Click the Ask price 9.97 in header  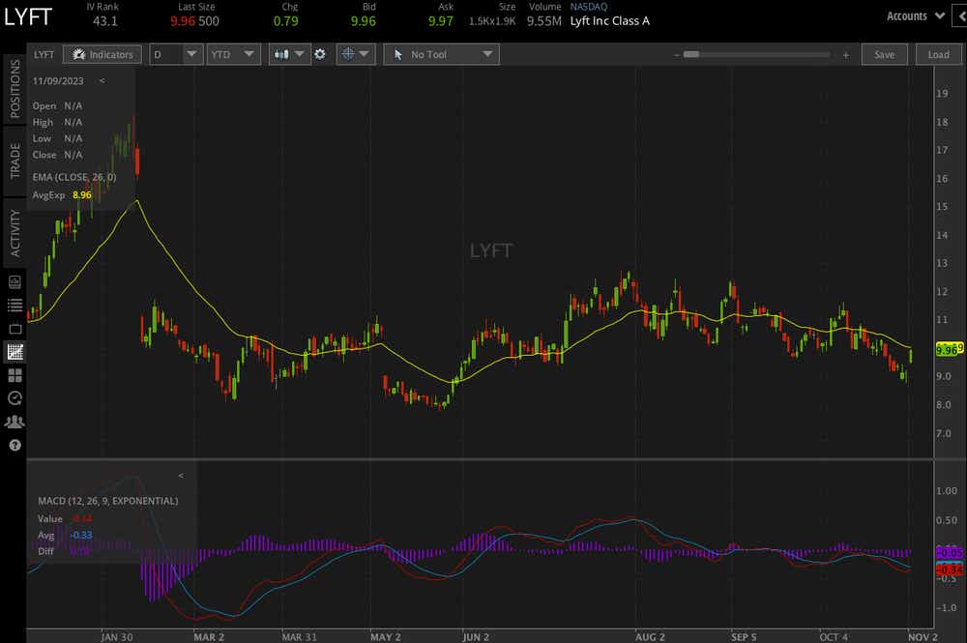tap(441, 21)
